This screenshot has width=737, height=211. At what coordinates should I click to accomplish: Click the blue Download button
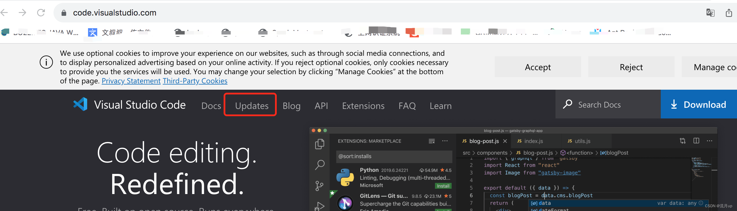pos(699,104)
